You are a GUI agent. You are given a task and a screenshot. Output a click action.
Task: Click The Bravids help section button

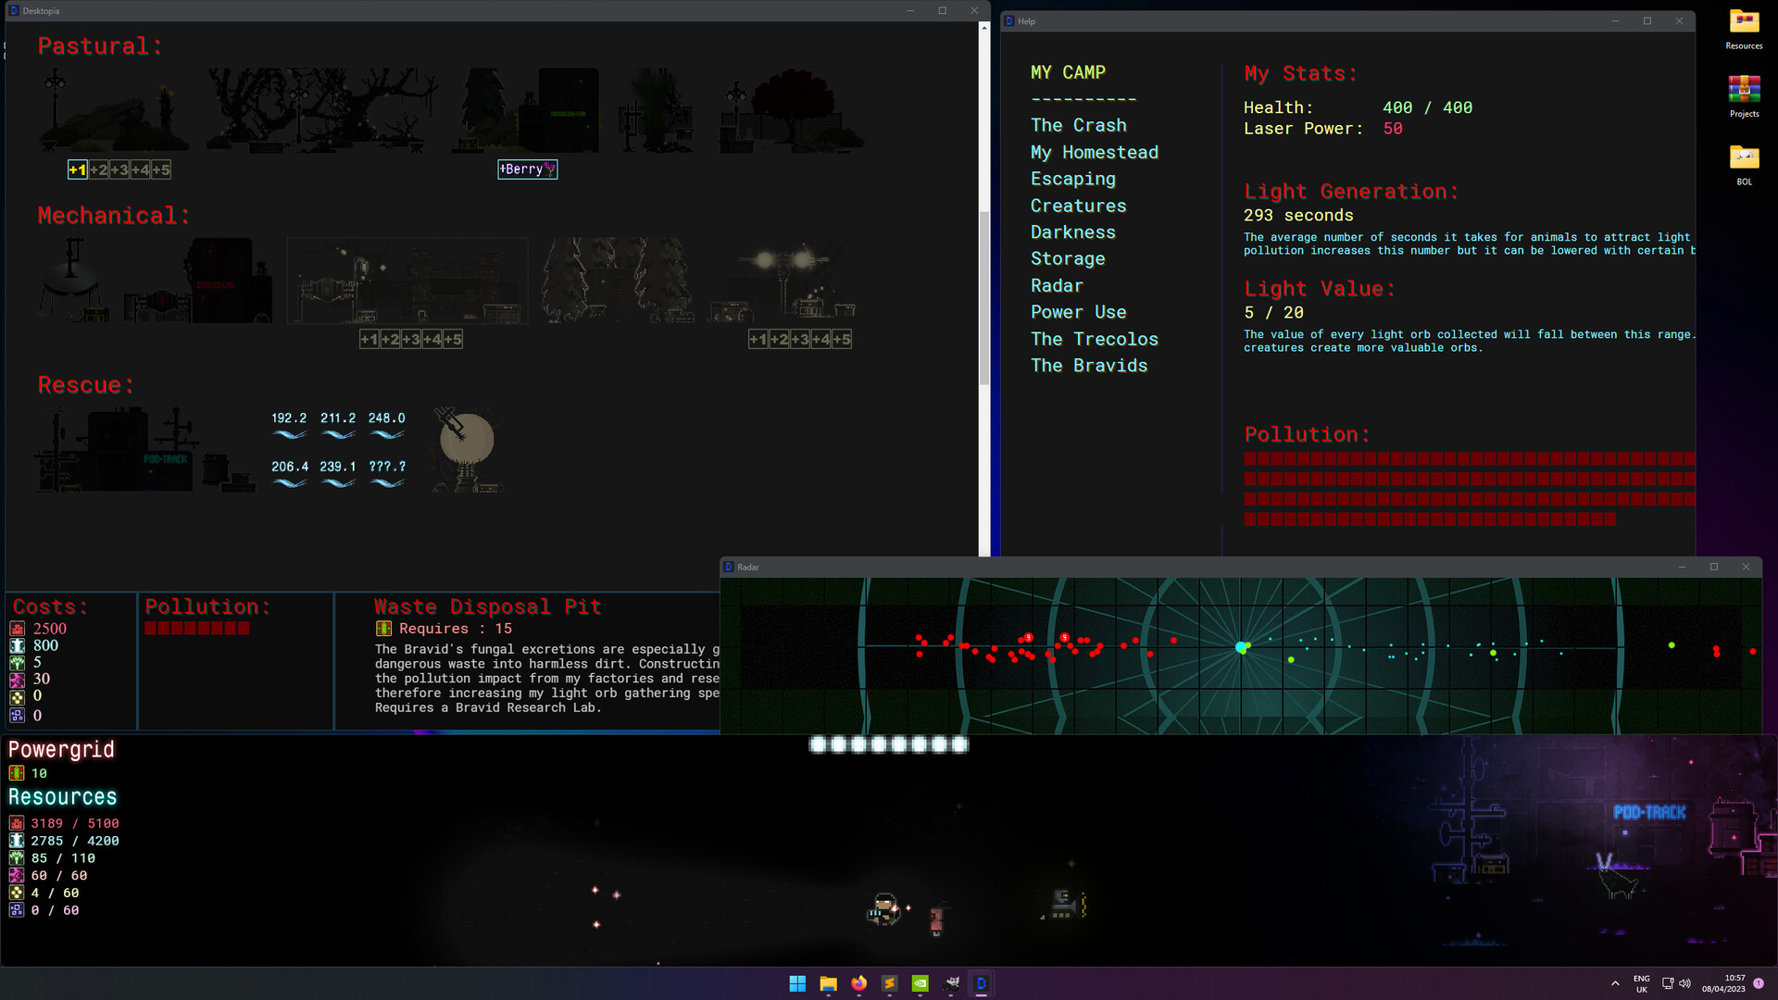point(1088,365)
